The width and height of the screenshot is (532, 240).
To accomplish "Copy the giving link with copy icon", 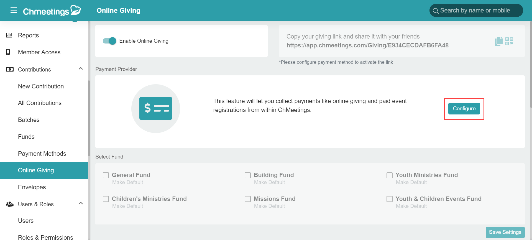I will pos(499,41).
